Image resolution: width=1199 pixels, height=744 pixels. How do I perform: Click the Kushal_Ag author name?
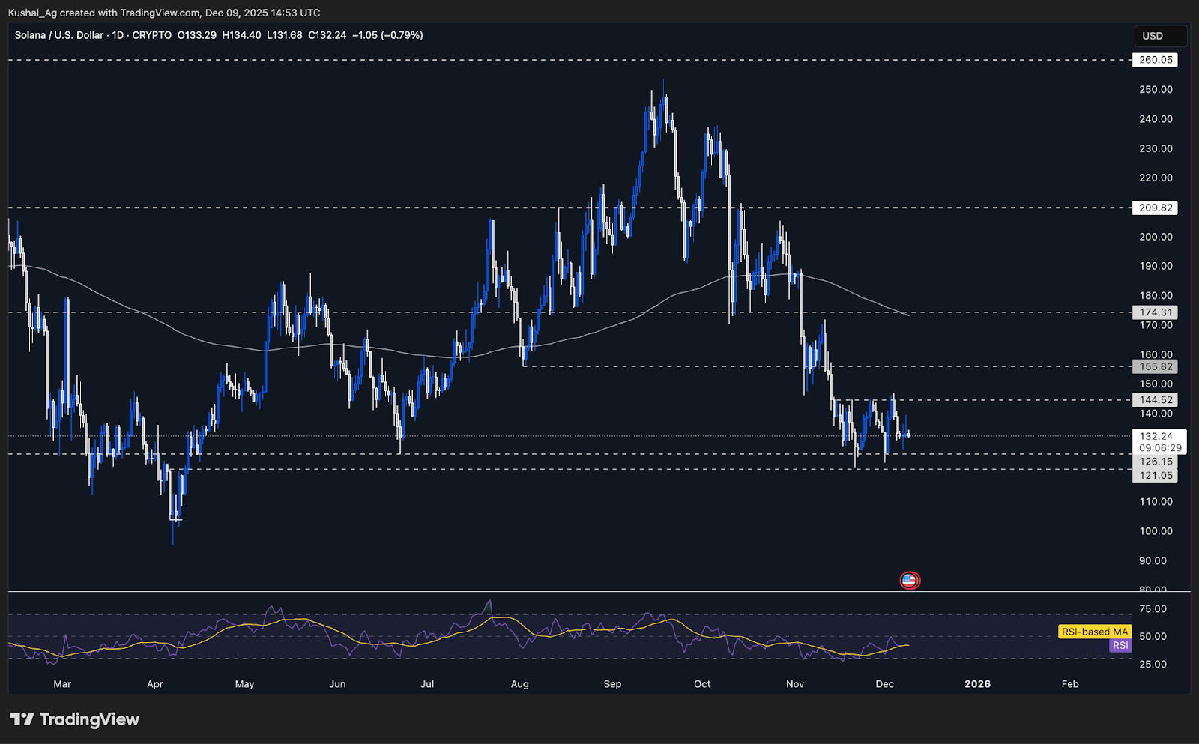[x=34, y=13]
